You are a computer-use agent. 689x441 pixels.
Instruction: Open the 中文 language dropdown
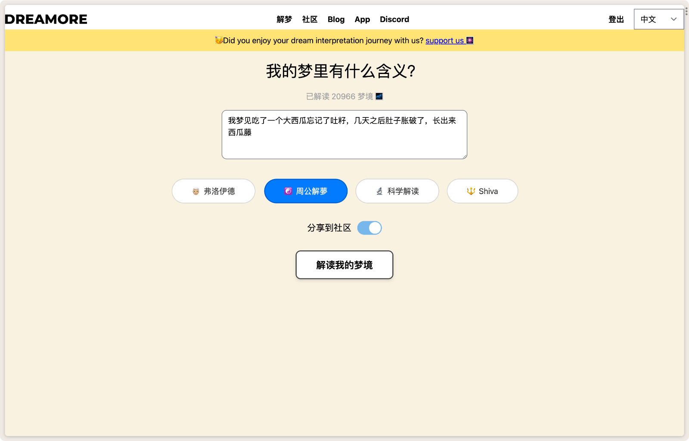[x=658, y=19]
